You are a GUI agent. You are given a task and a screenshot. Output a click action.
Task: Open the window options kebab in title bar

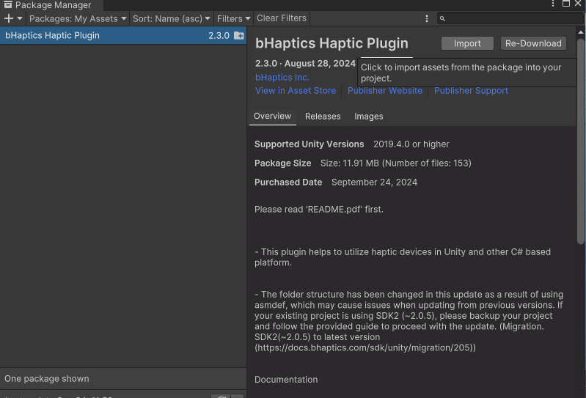(x=553, y=4)
